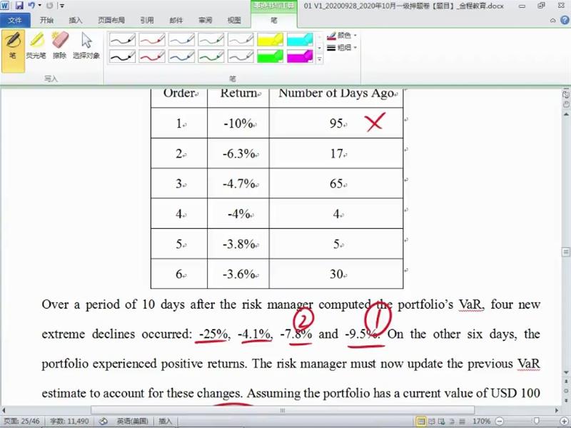Pick the thick red pen preset
The width and height of the screenshot is (571, 428).
click(152, 56)
